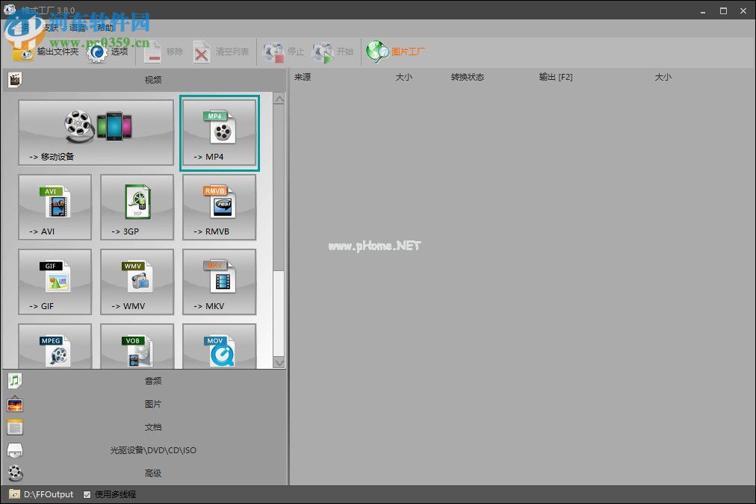Expand the 图片 picture category
The width and height of the screenshot is (756, 504).
[x=152, y=404]
